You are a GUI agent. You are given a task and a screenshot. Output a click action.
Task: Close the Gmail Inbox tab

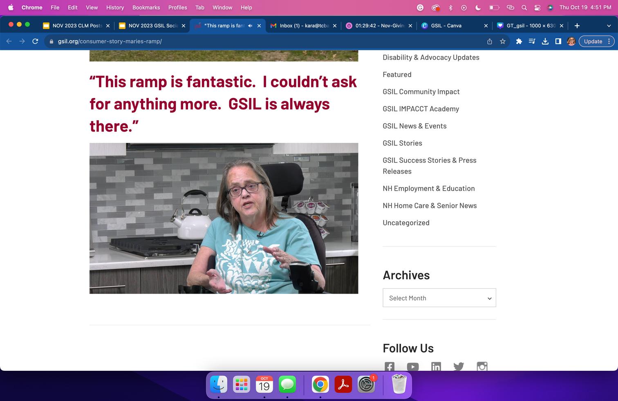[335, 26]
